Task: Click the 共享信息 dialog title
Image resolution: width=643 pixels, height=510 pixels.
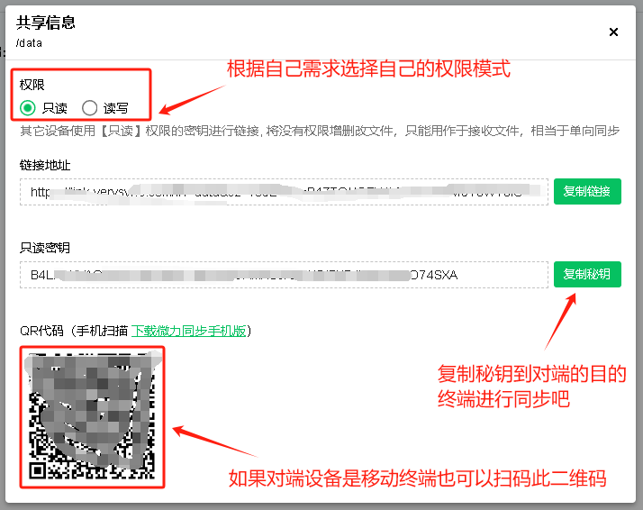Action: (x=46, y=23)
